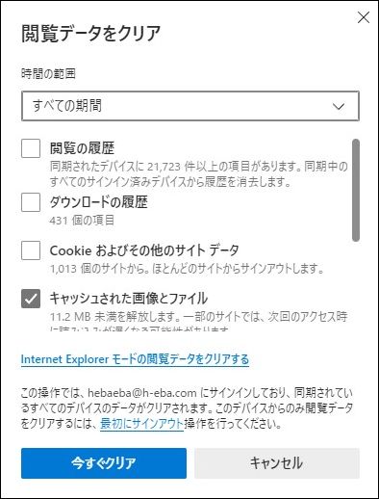Close the 閲覧データをクリア dialog with X
This screenshot has height=499, width=379.
pyautogui.click(x=364, y=17)
